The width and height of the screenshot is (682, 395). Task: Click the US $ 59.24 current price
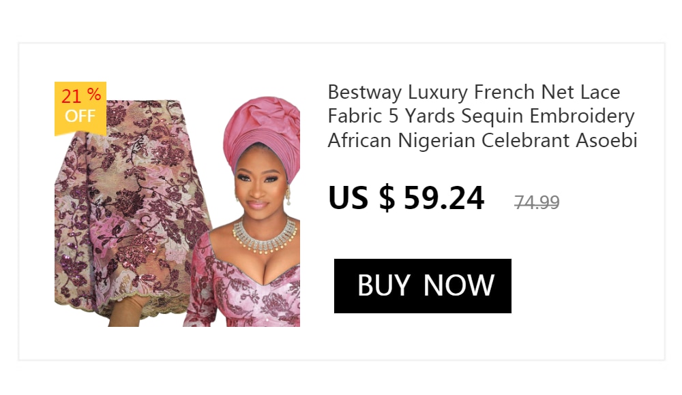(x=406, y=198)
